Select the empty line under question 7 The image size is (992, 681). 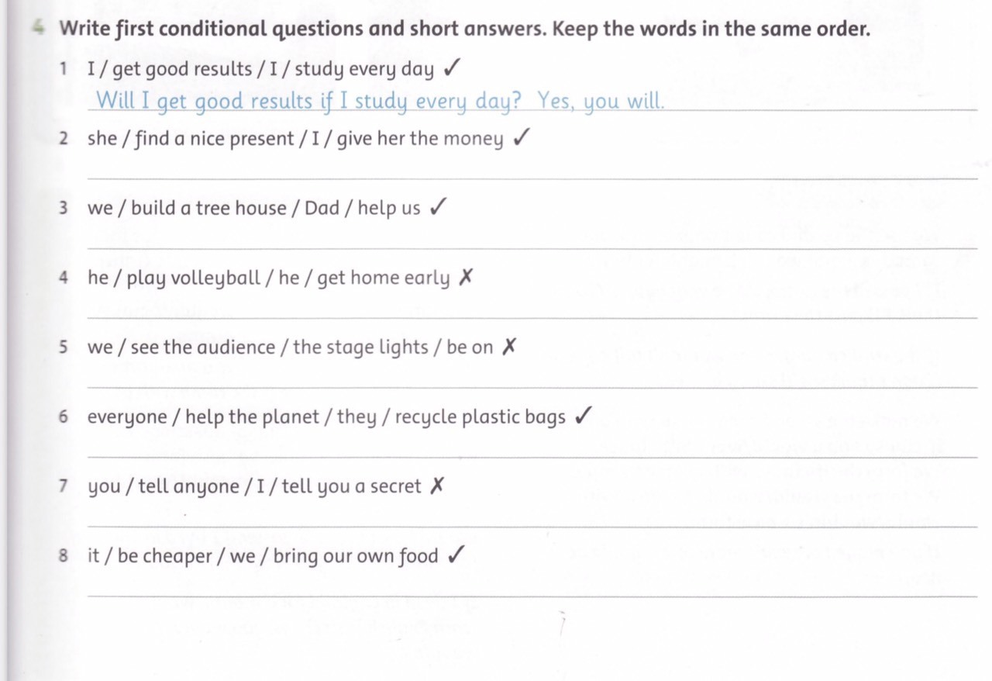click(x=533, y=524)
